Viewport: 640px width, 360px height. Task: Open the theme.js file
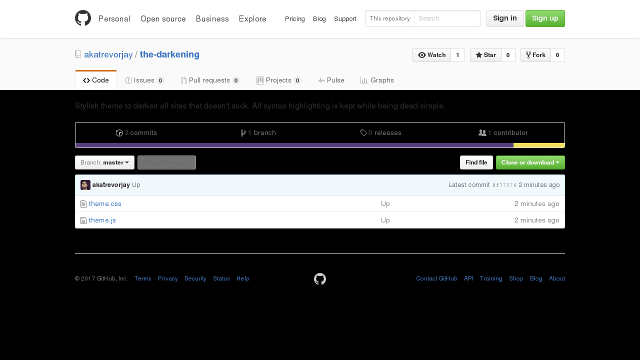point(102,220)
